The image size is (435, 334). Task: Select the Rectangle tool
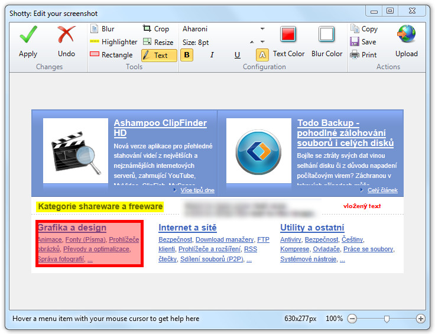coord(111,54)
